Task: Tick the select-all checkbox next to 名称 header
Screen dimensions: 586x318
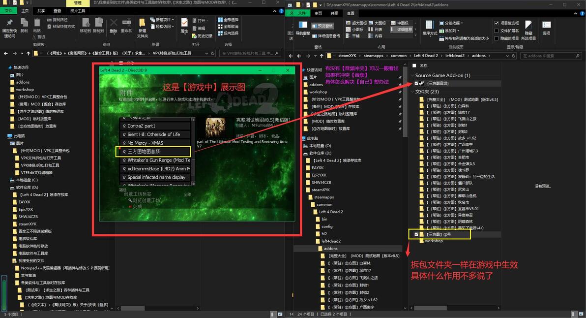Action: [x=414, y=65]
